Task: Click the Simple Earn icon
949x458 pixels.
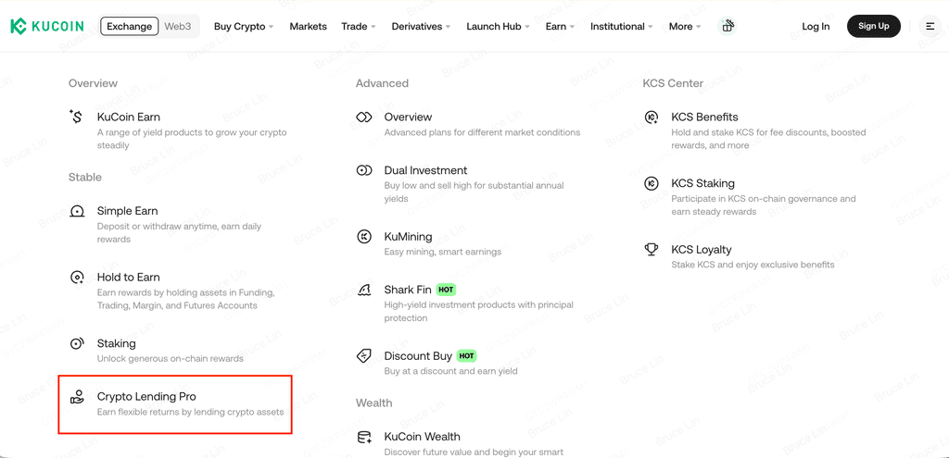Action: point(77,212)
